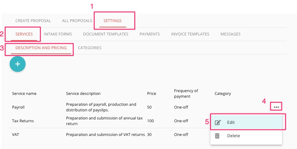The height and width of the screenshot is (149, 297).
Task: Select the Services sub-tab
Action: [24, 34]
